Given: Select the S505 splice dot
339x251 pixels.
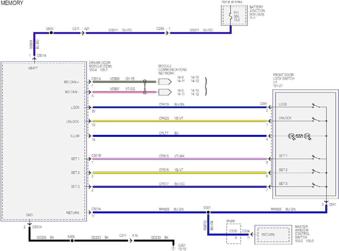Looking at the screenshot, I should [72, 241].
